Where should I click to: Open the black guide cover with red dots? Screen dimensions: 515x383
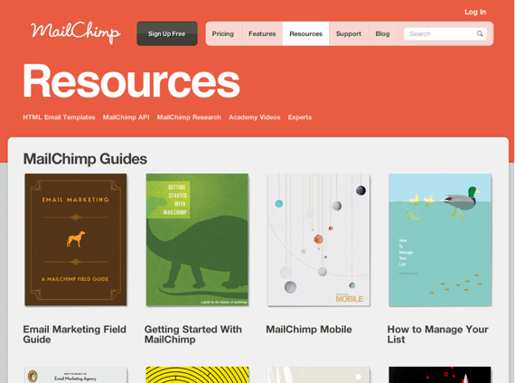point(440,375)
